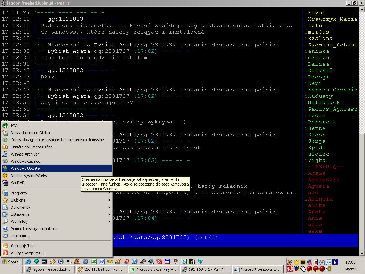365x274 pixels.
Task: Open Norton SystemWorks from the Start menu
Action: (x=57, y=176)
